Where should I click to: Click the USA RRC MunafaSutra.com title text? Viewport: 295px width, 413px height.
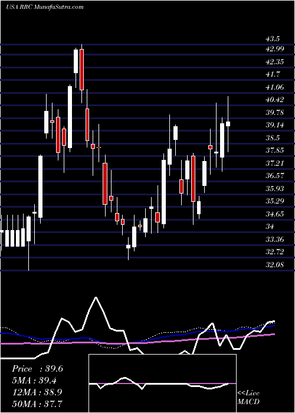(44, 6)
